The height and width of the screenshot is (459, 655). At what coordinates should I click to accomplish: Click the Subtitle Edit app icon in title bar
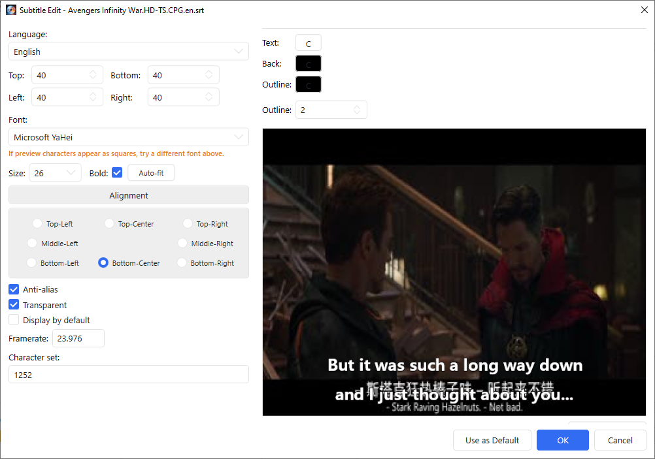(11, 10)
